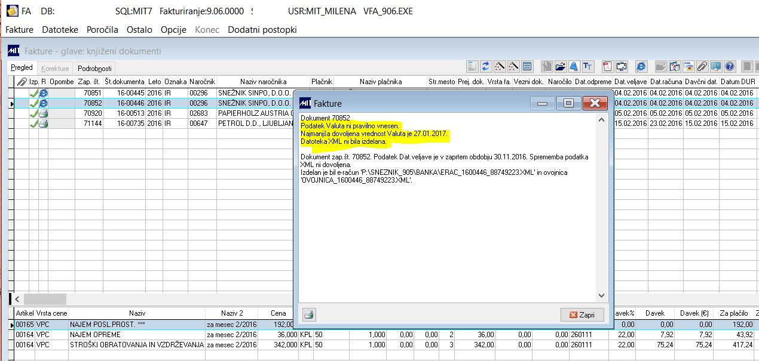Select the row with document 16-00445

point(124,93)
